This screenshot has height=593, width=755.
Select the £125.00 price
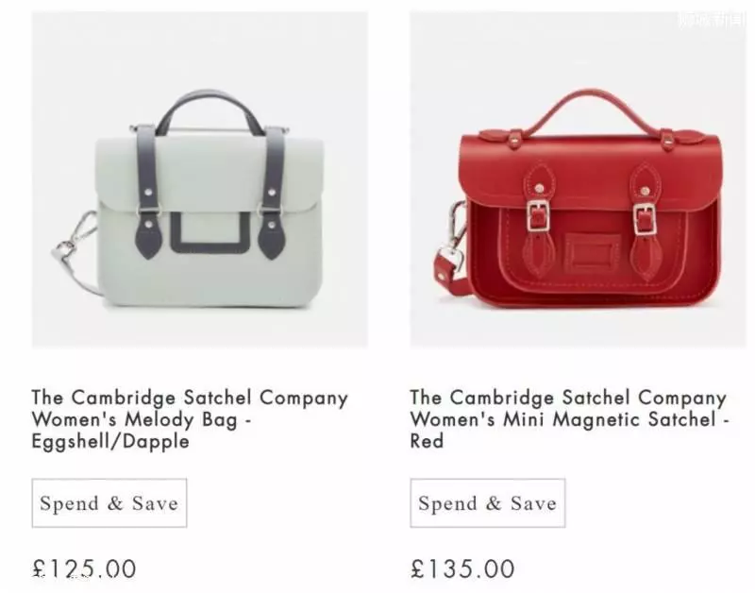(x=84, y=568)
